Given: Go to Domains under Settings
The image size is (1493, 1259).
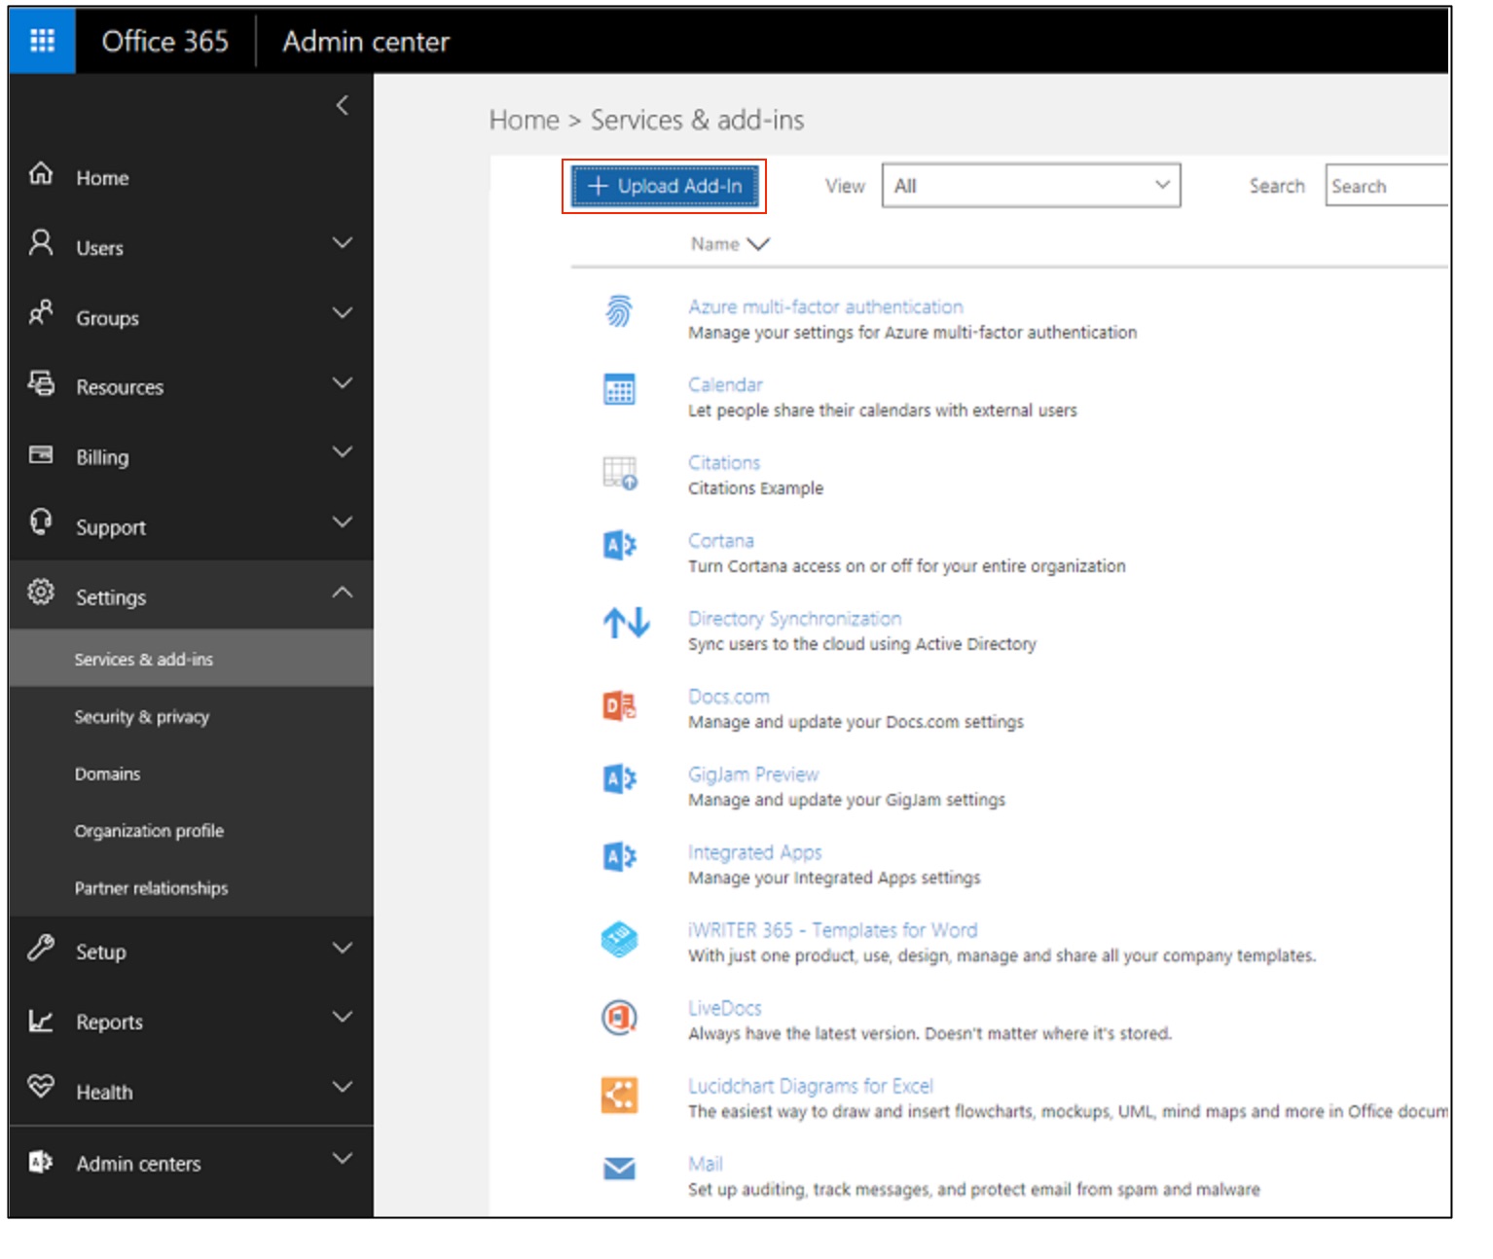Looking at the screenshot, I should (x=108, y=774).
